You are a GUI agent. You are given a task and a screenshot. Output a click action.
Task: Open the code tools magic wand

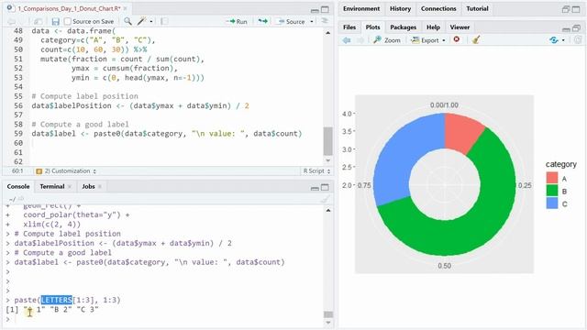[141, 21]
